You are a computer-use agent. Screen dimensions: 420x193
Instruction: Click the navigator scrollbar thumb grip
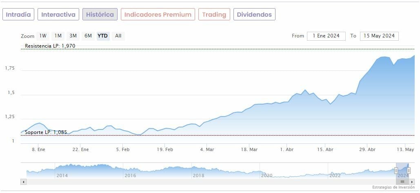pyautogui.click(x=402, y=182)
